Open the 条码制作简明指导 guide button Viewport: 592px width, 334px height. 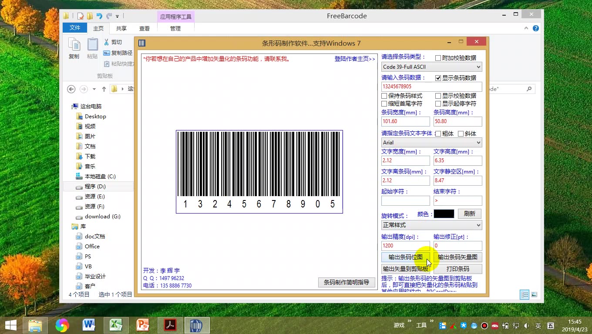click(x=346, y=282)
